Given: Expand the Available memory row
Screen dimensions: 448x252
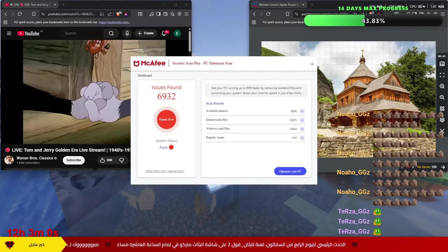Looking at the screenshot, I should [x=302, y=111].
